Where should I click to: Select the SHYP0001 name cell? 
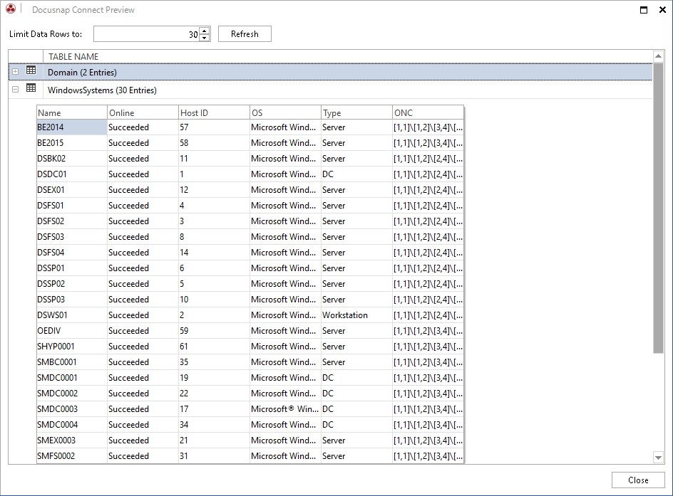pyautogui.click(x=72, y=346)
